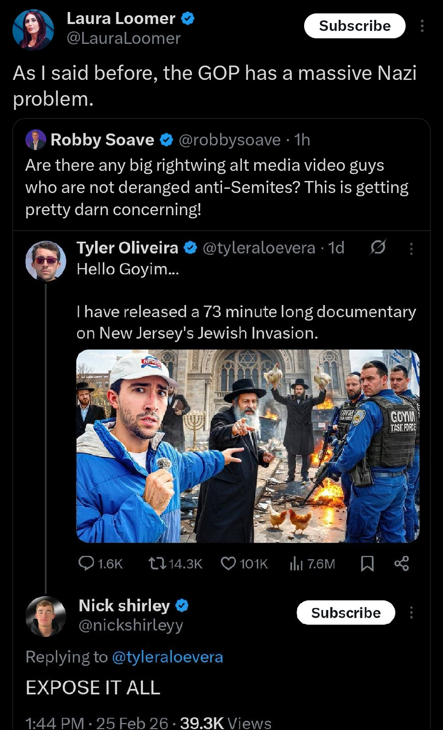Subscribe to Laura Loomer

click(354, 26)
